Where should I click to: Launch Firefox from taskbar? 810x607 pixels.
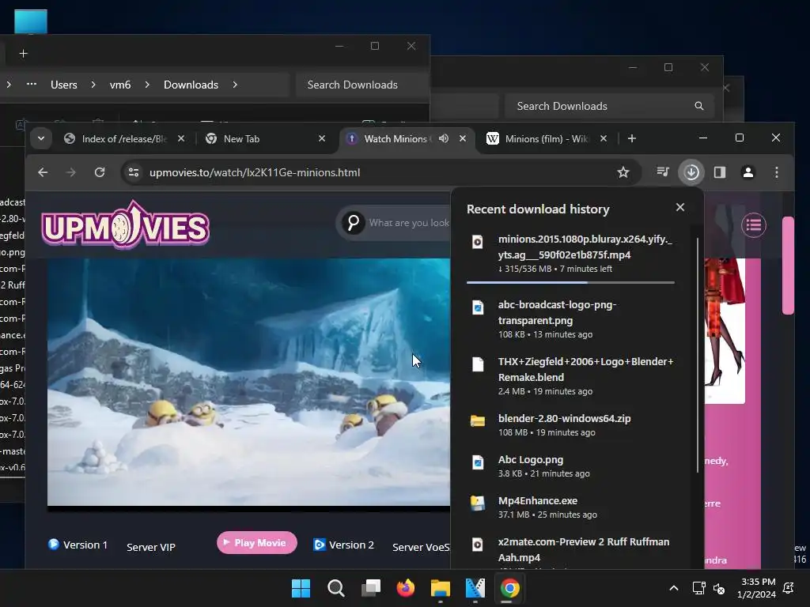click(406, 588)
